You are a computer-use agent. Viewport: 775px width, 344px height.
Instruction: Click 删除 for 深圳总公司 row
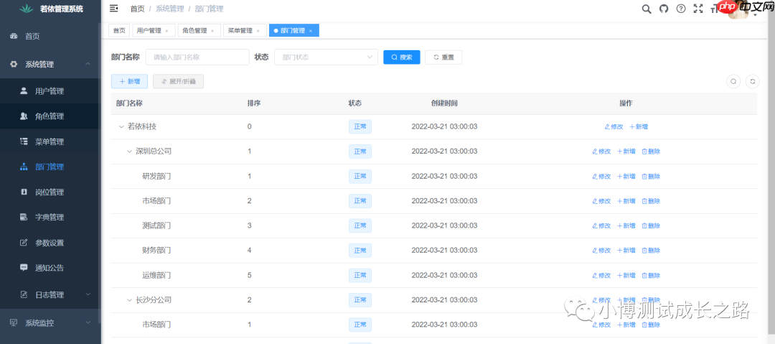651,152
